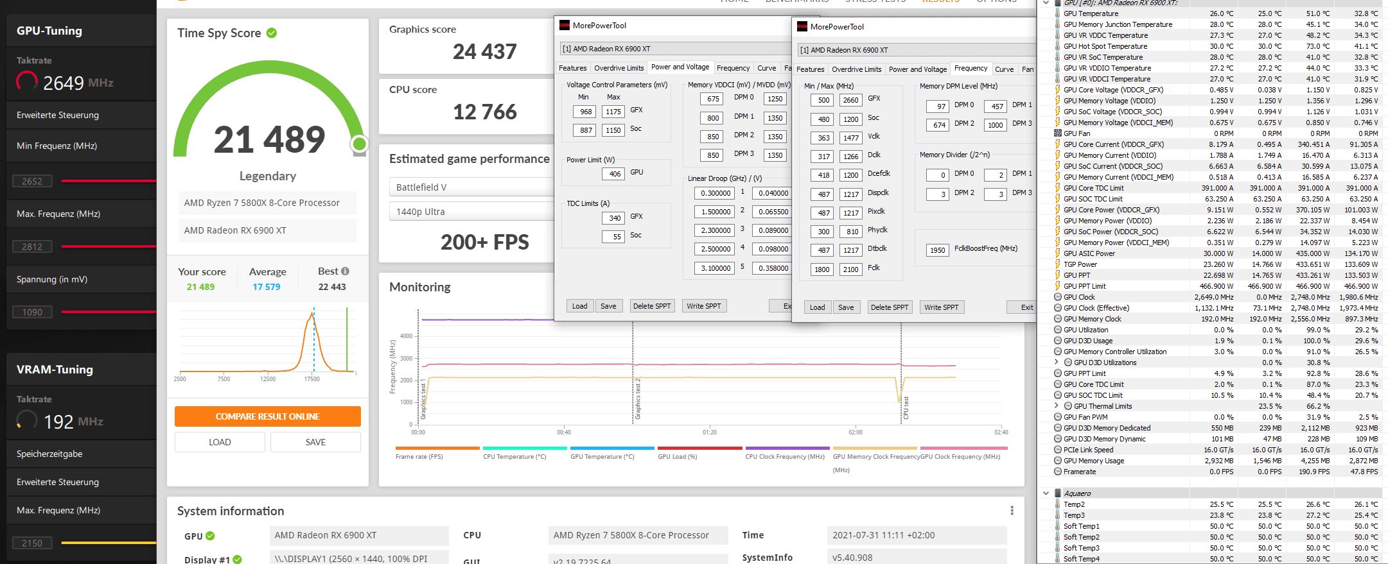This screenshot has width=1388, height=564.
Task: Click the thermometer icon beside Temp2
Action: [1057, 504]
